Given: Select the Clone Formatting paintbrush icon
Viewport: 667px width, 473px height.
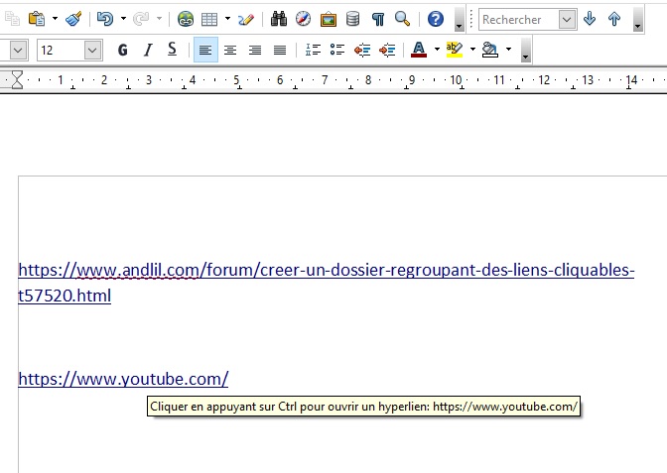Looking at the screenshot, I should coord(74,19).
